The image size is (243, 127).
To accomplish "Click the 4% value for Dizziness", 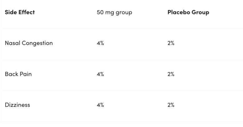I will click(100, 105).
